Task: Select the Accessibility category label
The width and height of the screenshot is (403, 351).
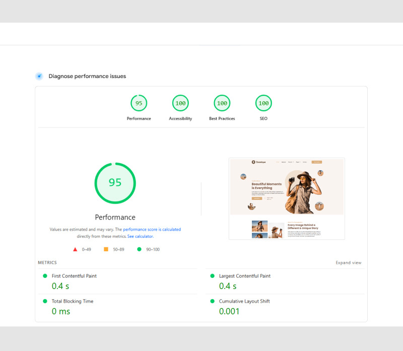Action: tap(180, 118)
